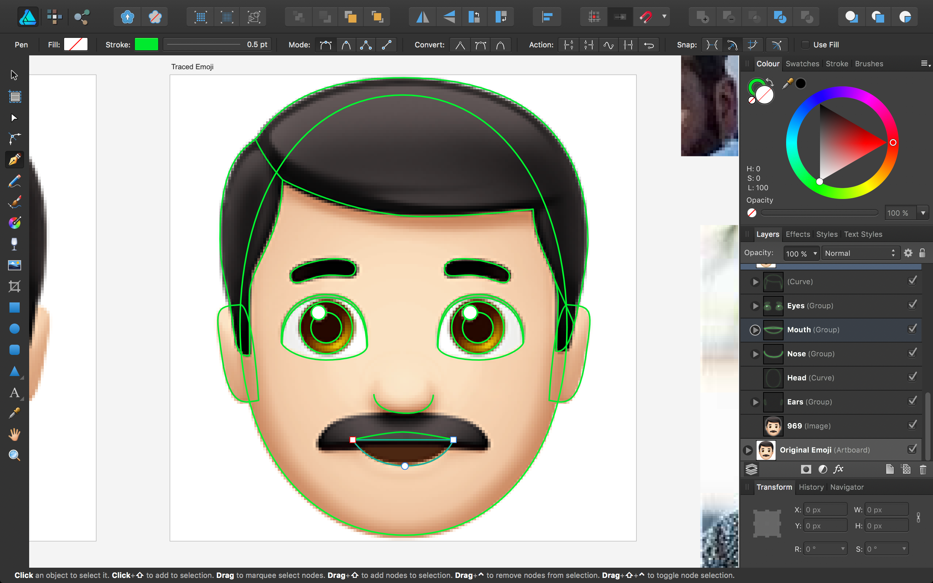Hide the Ears group layer
Image resolution: width=933 pixels, height=583 pixels.
pos(912,402)
